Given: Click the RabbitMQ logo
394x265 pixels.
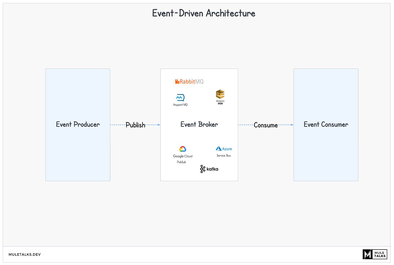Looking at the screenshot, I should tap(189, 81).
